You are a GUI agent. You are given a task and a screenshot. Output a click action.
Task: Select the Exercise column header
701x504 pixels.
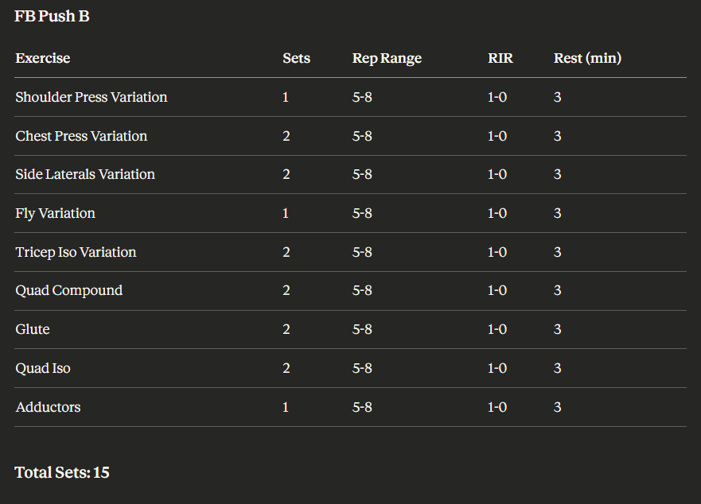pos(43,58)
